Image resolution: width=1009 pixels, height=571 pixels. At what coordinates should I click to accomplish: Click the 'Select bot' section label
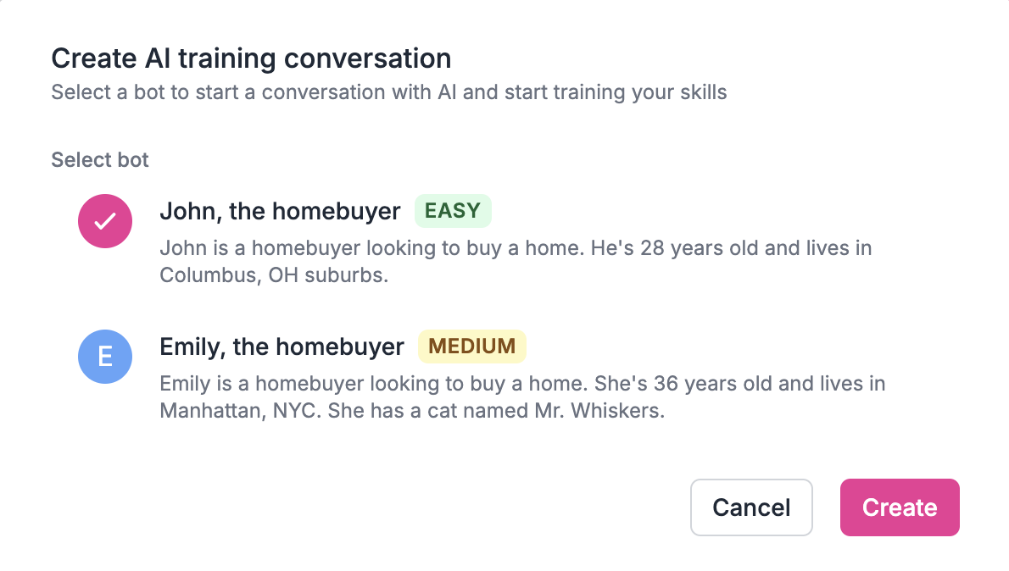(99, 159)
